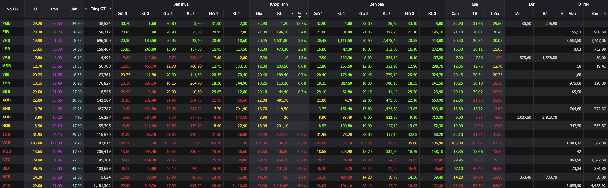
Task: Open the SHB ticker symbol
Action: [6, 109]
